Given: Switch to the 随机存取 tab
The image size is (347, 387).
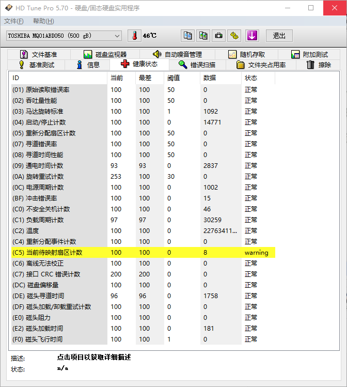Looking at the screenshot, I should 247,54.
